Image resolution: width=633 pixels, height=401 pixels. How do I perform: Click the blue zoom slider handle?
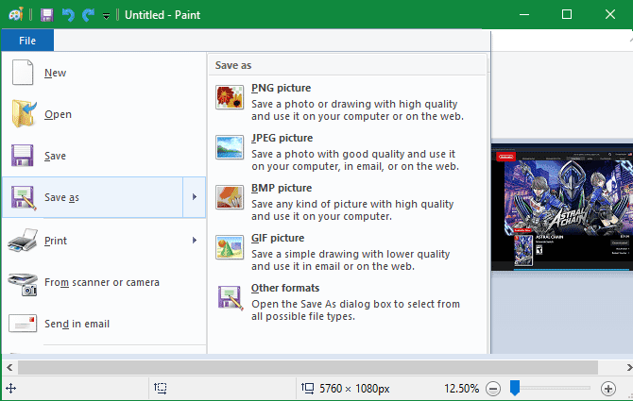[x=515, y=388]
